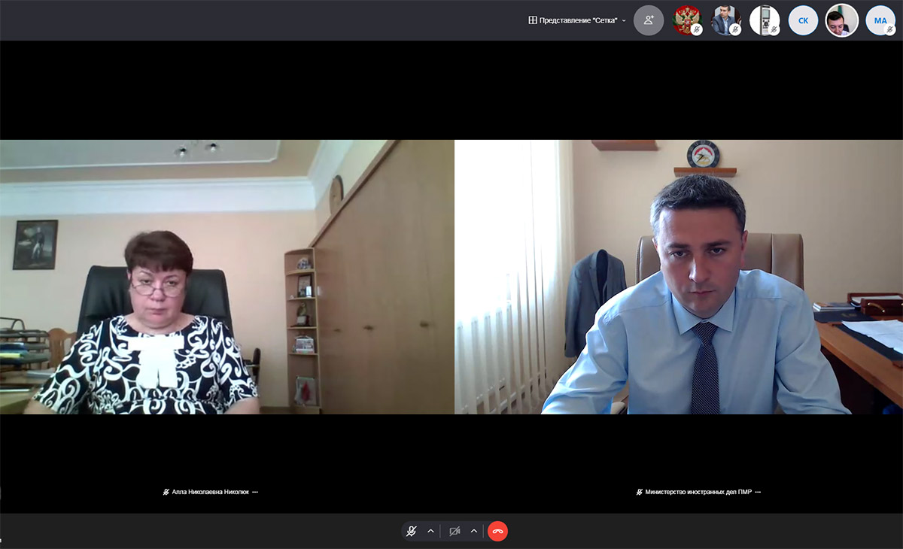Select the man in suit participant avatar
The height and width of the screenshot is (549, 903).
pyautogui.click(x=725, y=20)
